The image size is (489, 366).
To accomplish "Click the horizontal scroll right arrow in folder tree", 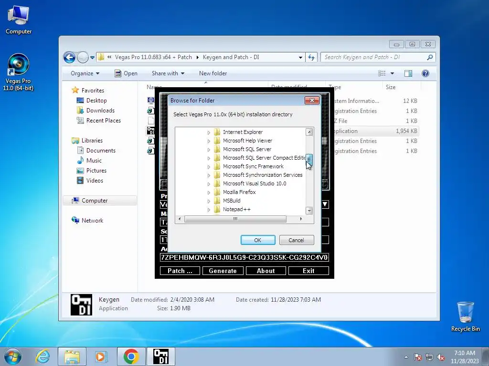I will point(301,219).
